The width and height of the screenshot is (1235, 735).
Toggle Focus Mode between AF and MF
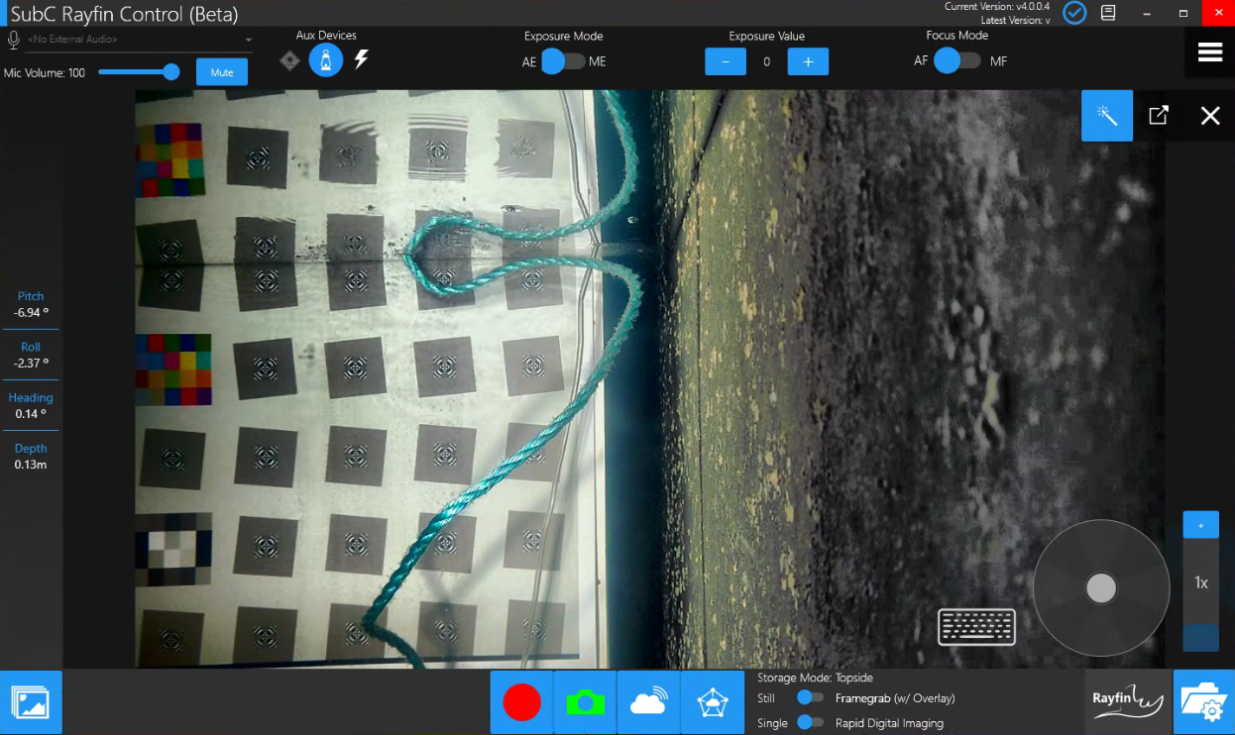[956, 61]
